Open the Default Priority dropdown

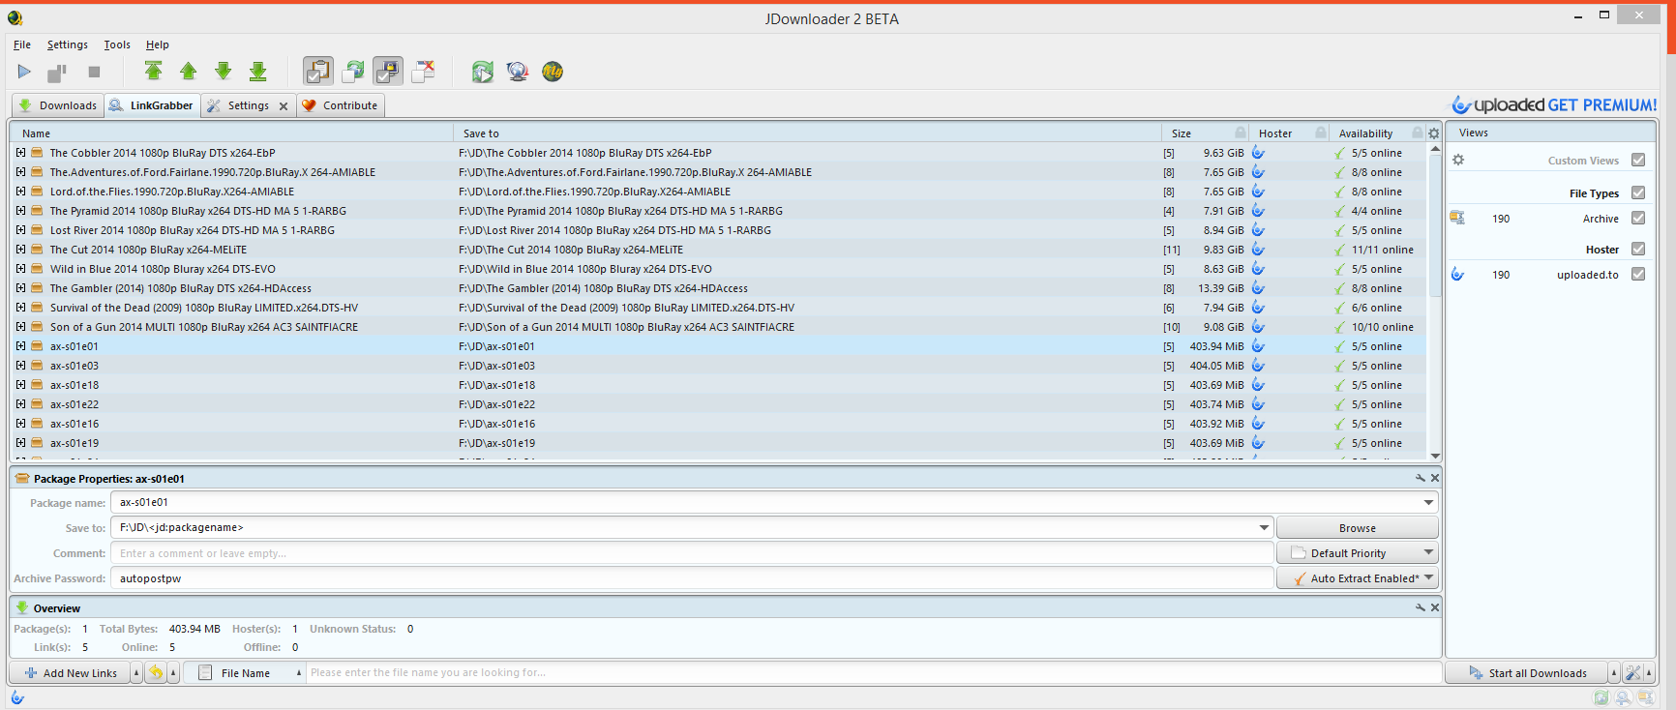pos(1357,552)
